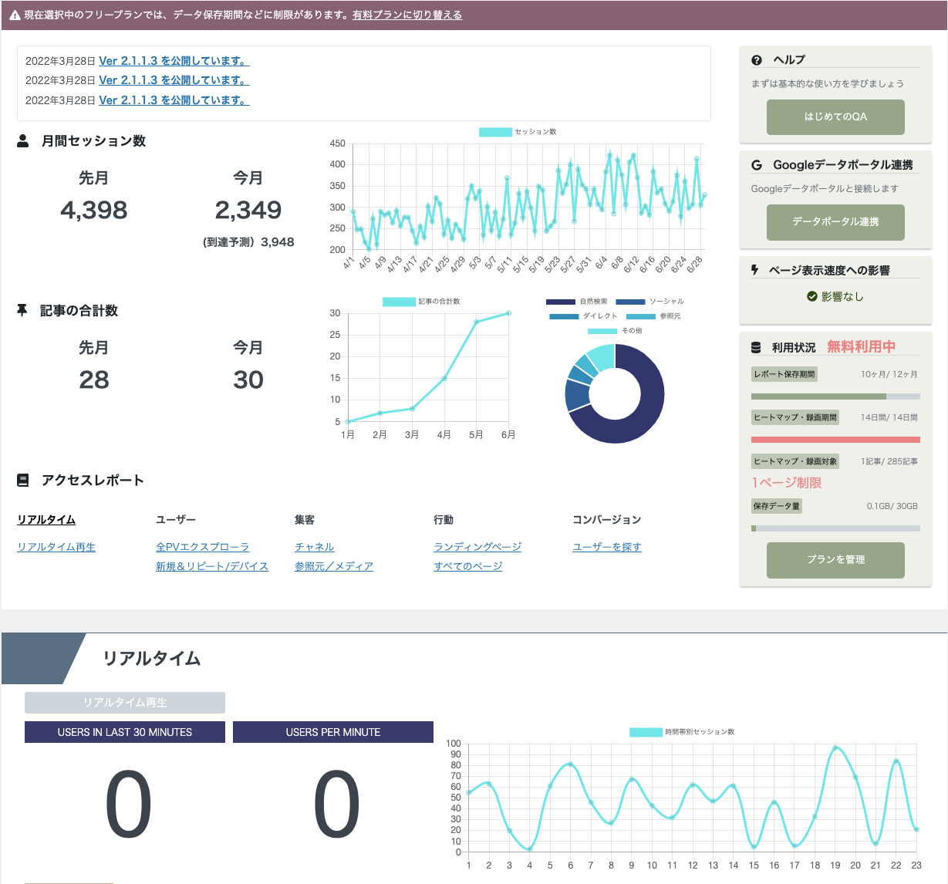
Task: Click the 0.1GB/ 30GB storage value
Action: [892, 506]
